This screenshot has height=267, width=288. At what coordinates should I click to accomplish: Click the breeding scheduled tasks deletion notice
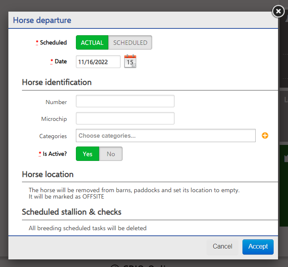tap(87, 228)
